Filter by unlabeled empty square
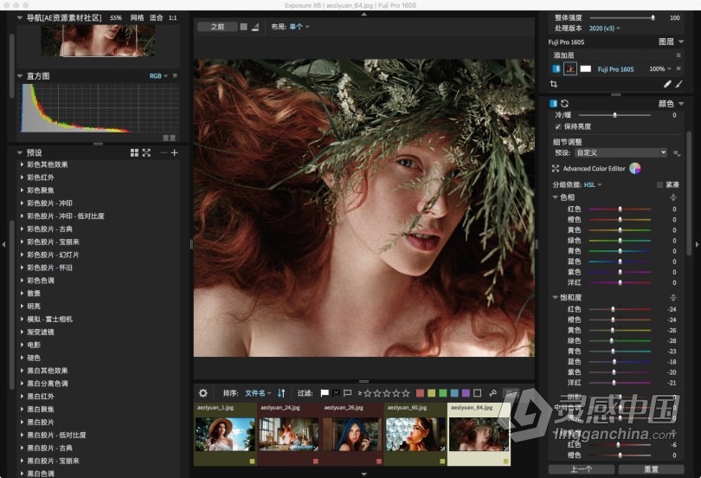This screenshot has height=478, width=701. pyautogui.click(x=477, y=393)
